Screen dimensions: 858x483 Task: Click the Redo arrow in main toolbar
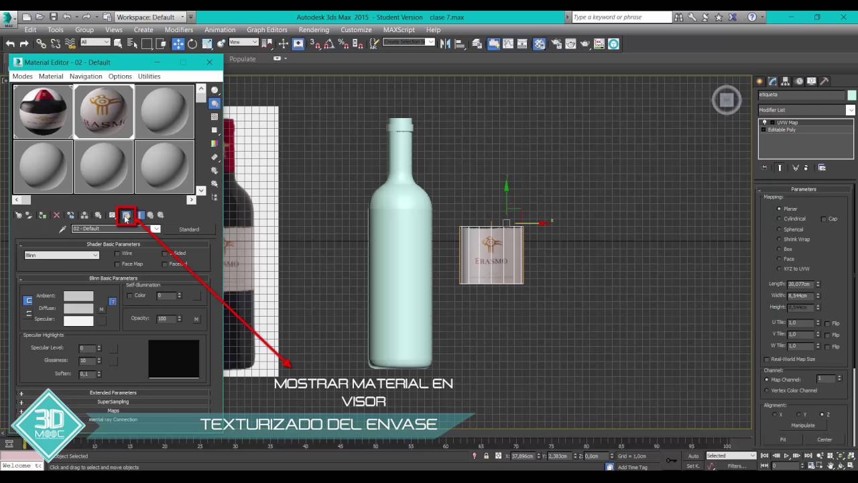click(24, 44)
